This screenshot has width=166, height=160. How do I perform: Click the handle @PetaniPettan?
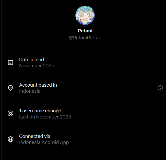(85, 38)
